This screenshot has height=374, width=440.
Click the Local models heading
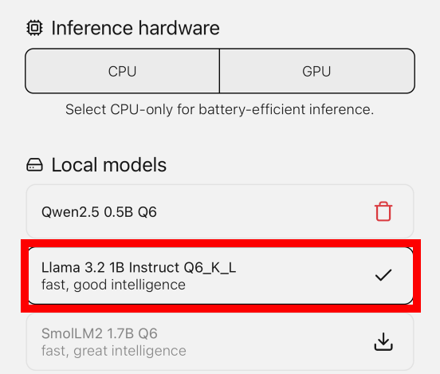pos(109,165)
